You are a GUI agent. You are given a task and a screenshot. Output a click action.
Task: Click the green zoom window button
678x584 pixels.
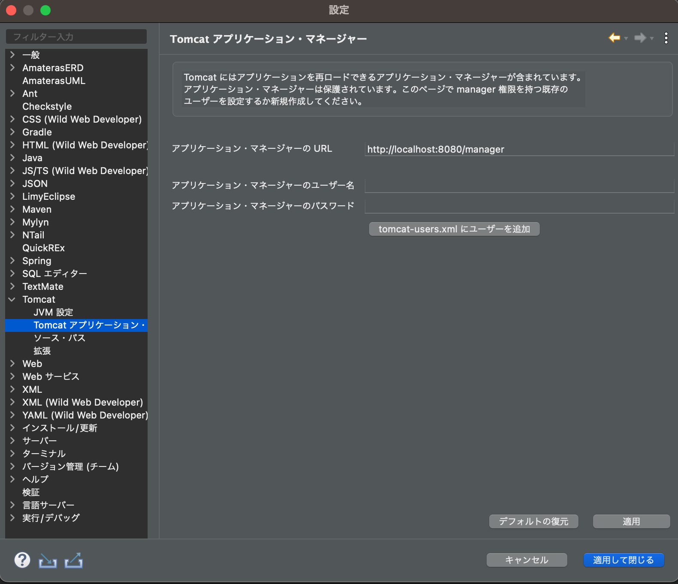coord(45,10)
